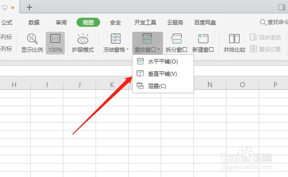
Task: Collapse the 重排窗口 dropdown arrow
Action: 158,49
